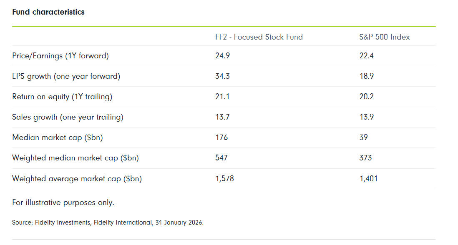Click the index's 13.9 sales growth value
This screenshot has width=458, height=245.
366,117
